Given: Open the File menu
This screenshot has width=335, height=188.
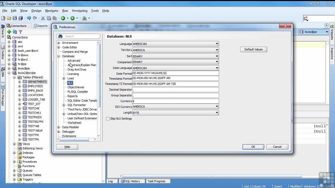Looking at the screenshot, I should tap(5, 11).
